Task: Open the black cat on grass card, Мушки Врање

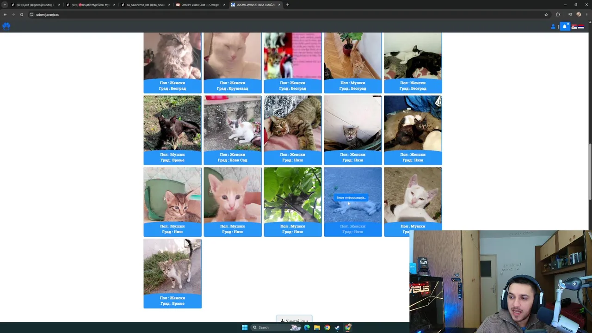Action: point(173,130)
